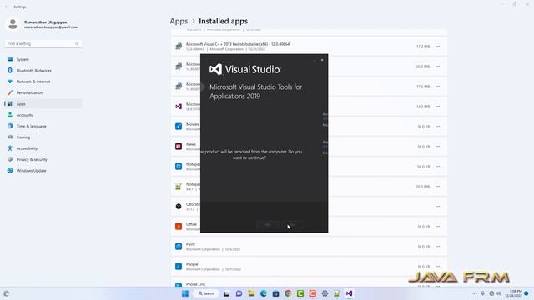Open the red Camtasia recorder icon in taskbar

(x=312, y=293)
